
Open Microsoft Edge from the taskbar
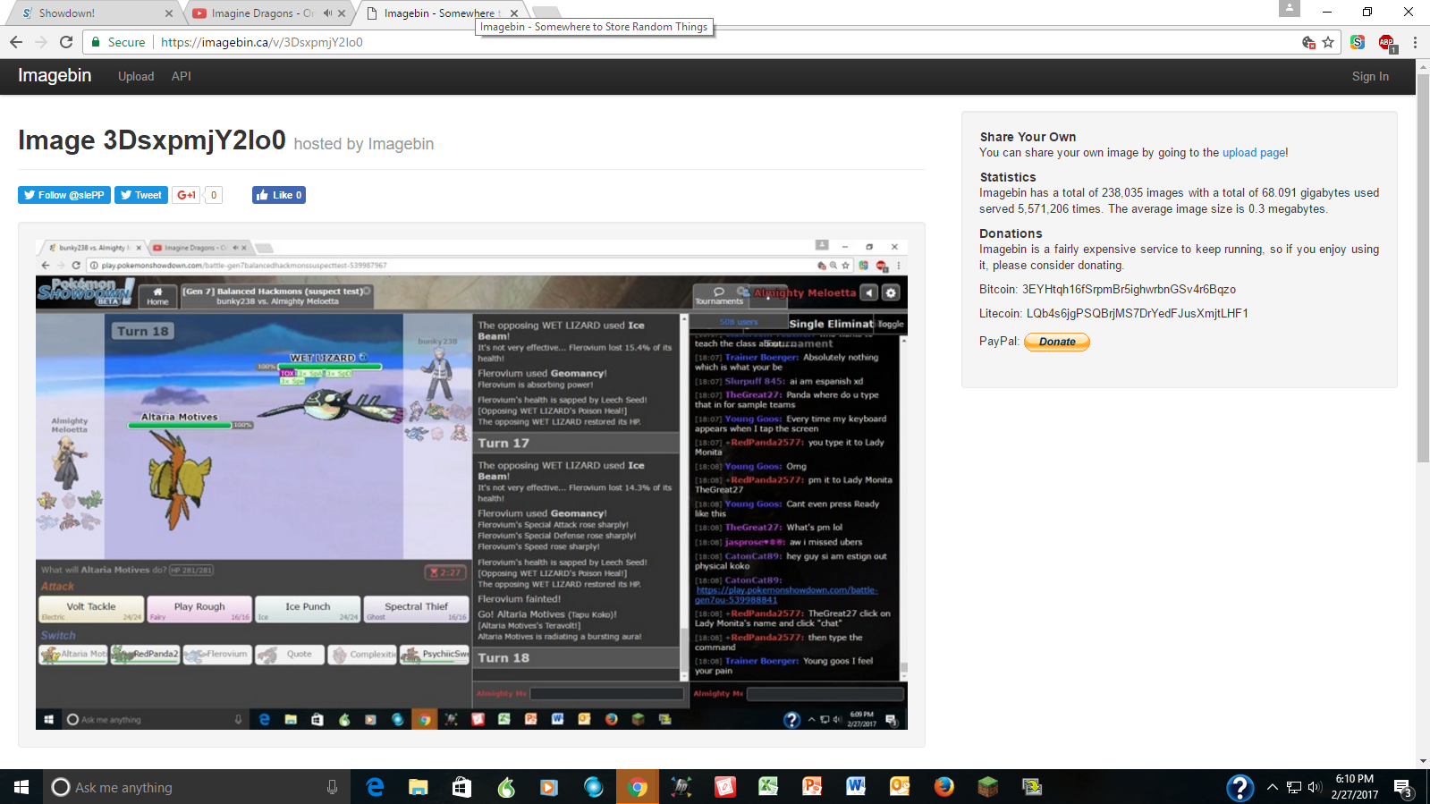pyautogui.click(x=375, y=787)
